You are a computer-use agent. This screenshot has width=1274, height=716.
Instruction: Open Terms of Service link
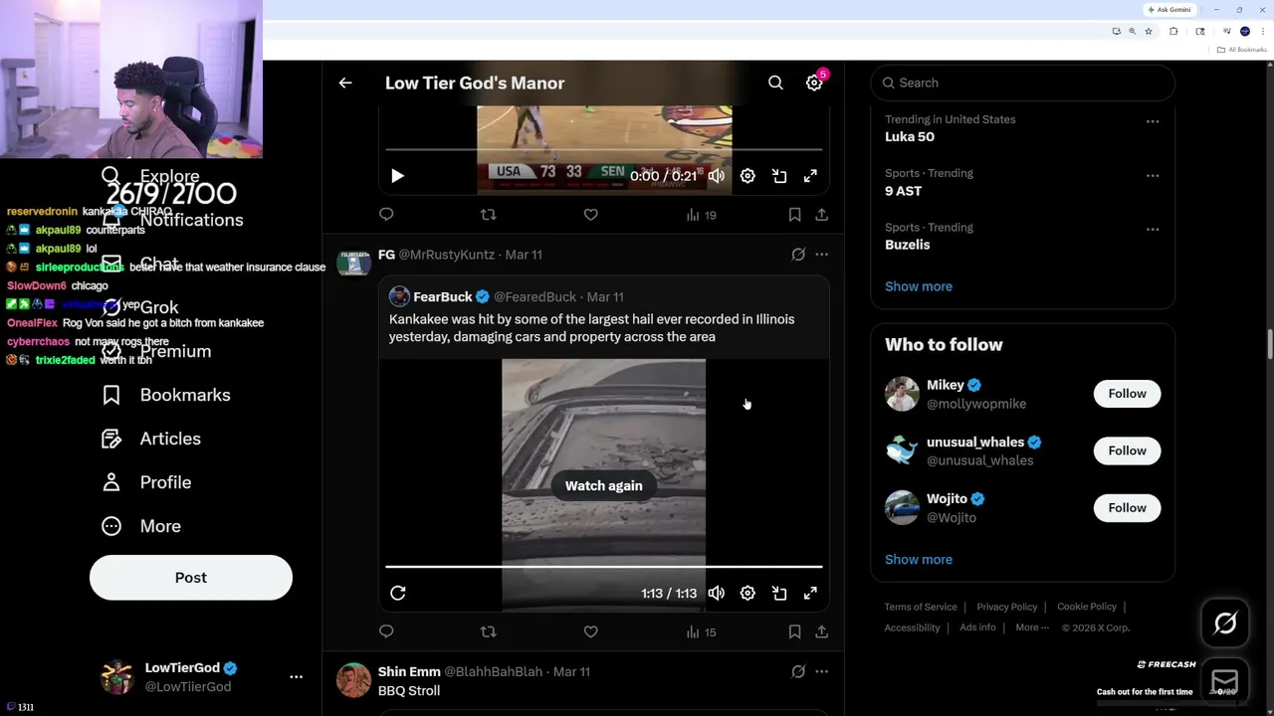(921, 607)
